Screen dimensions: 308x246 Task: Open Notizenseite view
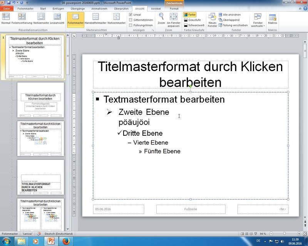pos(41,19)
